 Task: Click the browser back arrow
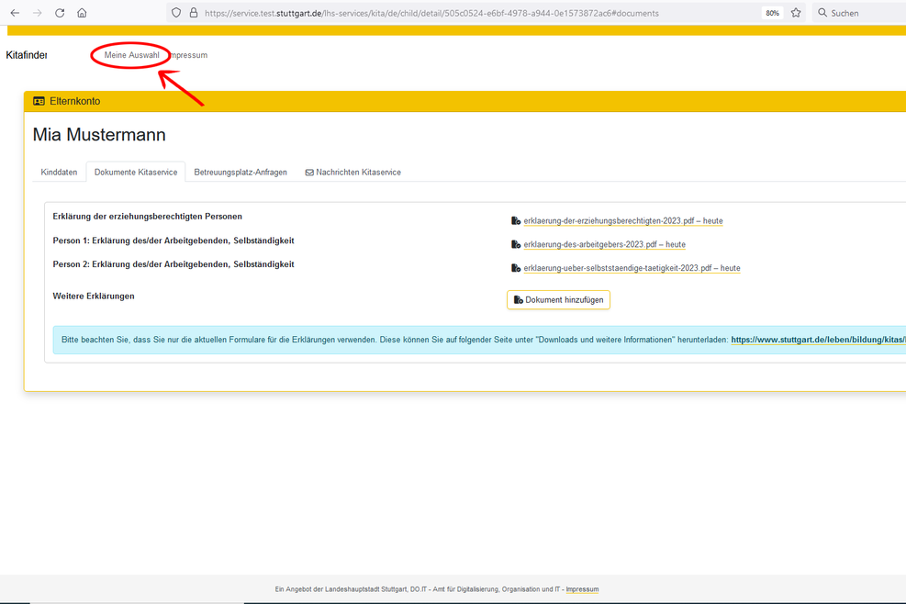pos(15,13)
